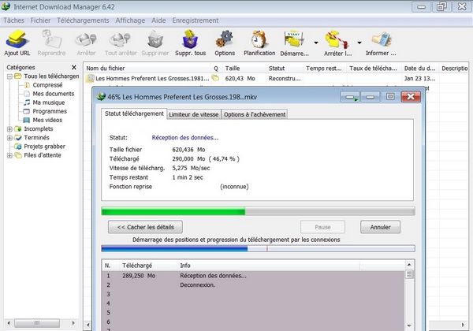
Task: Click the mkv file icon in download list
Action: click(90, 78)
